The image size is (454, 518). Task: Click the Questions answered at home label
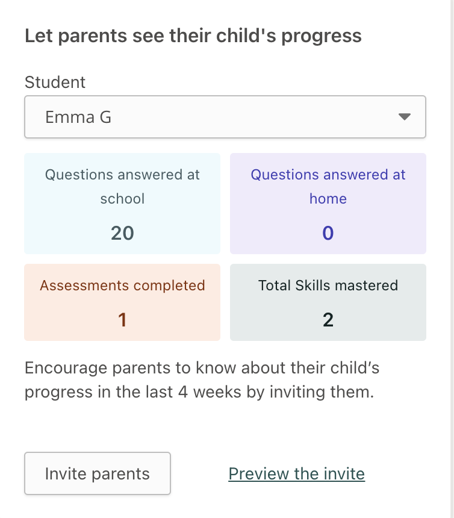328,187
